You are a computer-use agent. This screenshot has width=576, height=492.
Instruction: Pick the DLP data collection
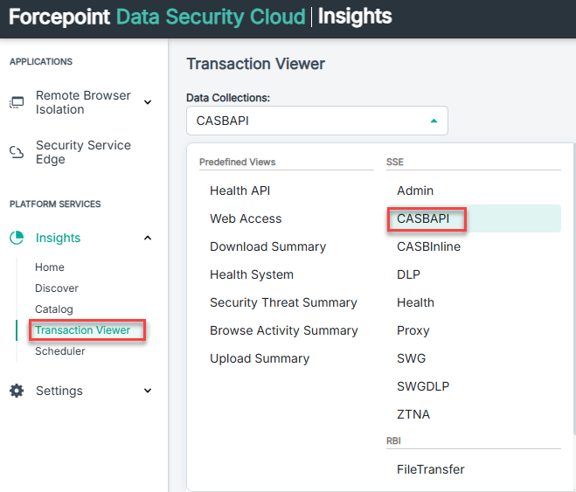pyautogui.click(x=408, y=274)
